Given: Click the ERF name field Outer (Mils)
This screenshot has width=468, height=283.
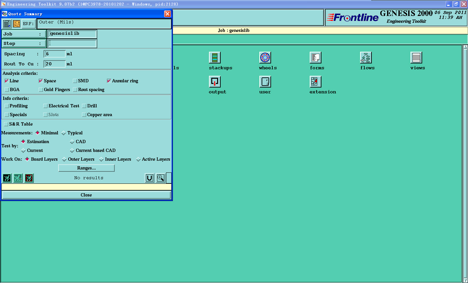Looking at the screenshot, I should (x=104, y=24).
